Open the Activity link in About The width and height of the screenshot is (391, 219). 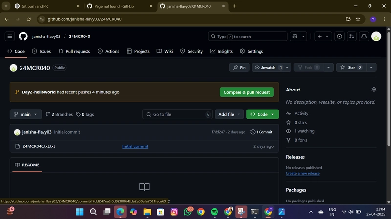tap(298, 113)
